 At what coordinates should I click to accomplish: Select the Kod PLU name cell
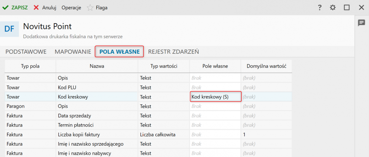pyautogui.click(x=97, y=87)
